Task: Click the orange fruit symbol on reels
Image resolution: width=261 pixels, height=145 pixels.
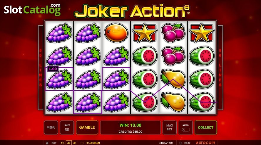Action: pos(116,33)
